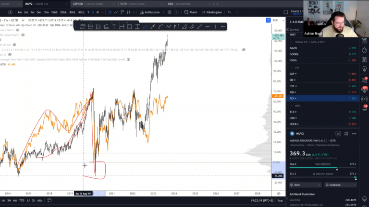Open the grid view icon beside MUV2
Image resolution: width=369 pixels, height=207 pixels.
(x=346, y=134)
